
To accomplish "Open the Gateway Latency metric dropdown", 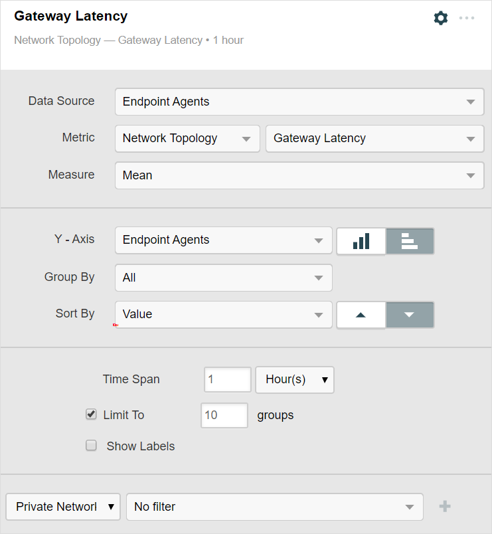I will point(374,139).
